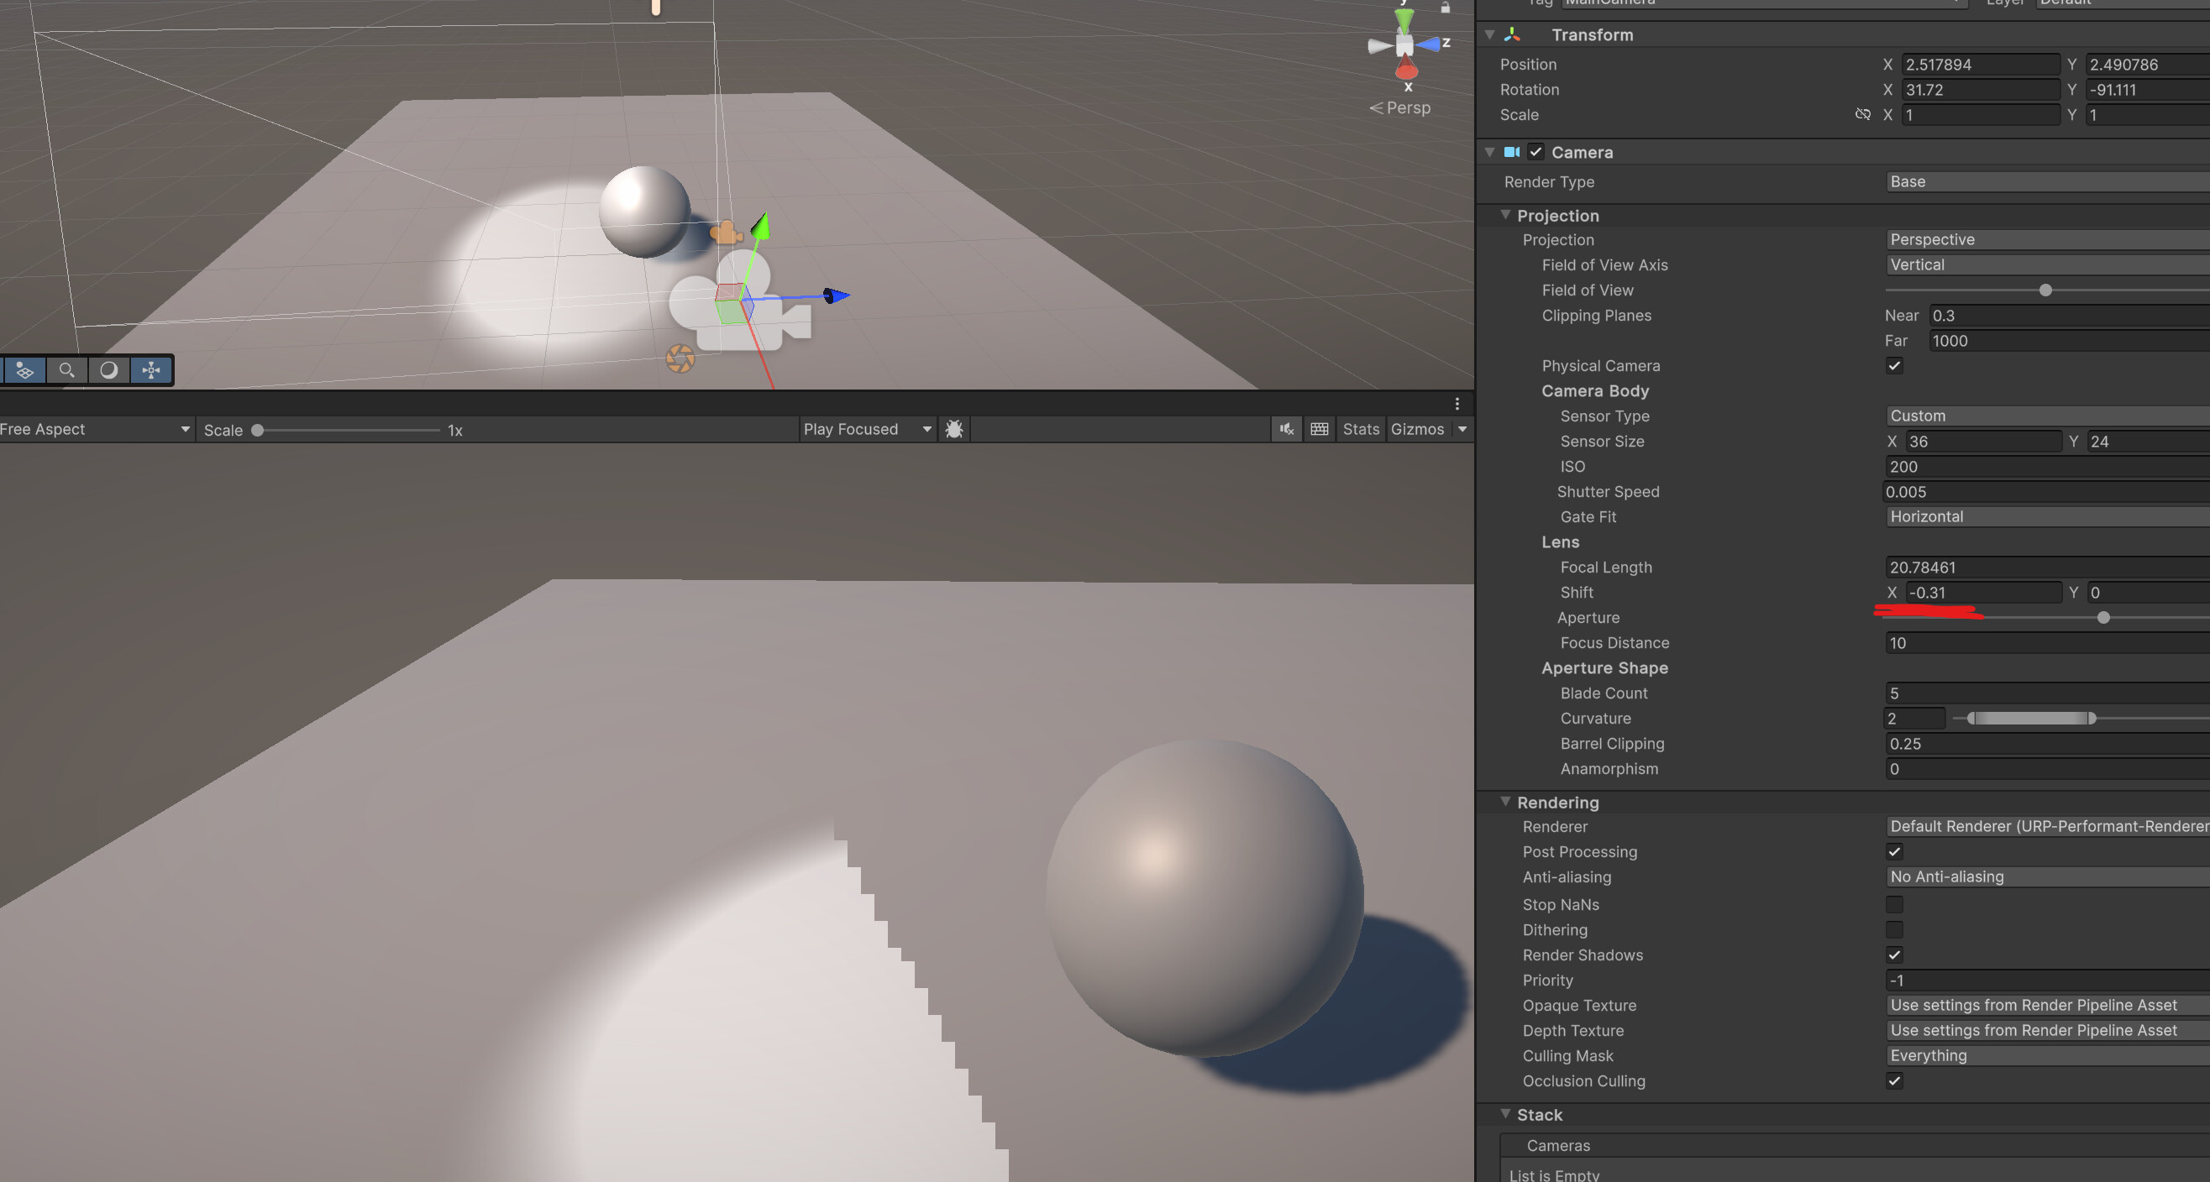Viewport: 2210px width, 1182px height.
Task: Click the magnifier search tool in the scene overlay
Action: pos(66,370)
